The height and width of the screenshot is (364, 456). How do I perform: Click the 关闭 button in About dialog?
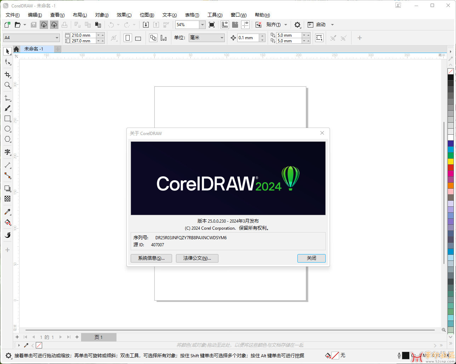[311, 258]
